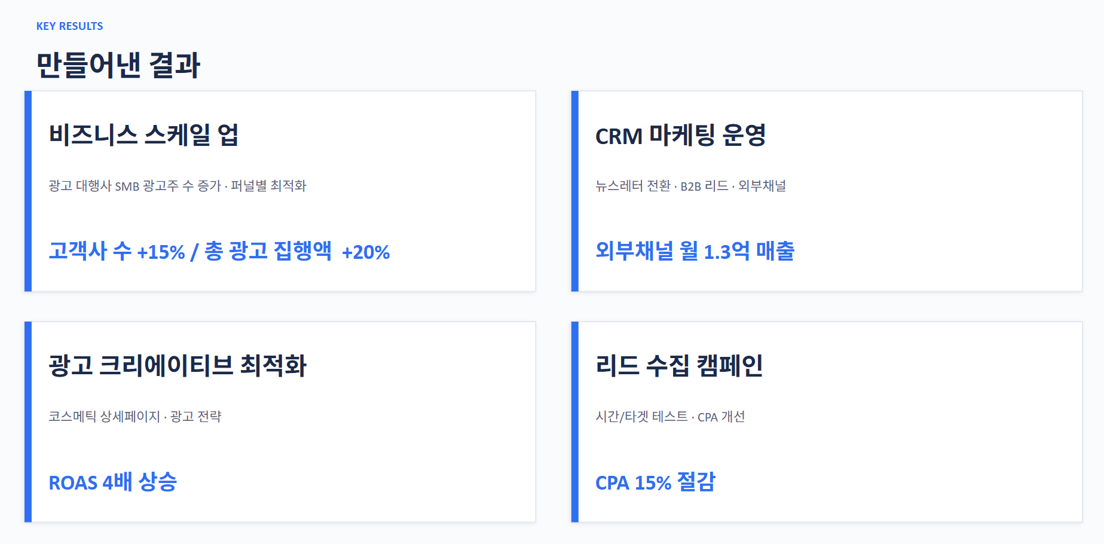The height and width of the screenshot is (544, 1104).
Task: Click the 코스메틱 상세페이지 · 광고 전략 description
Action: point(134,417)
